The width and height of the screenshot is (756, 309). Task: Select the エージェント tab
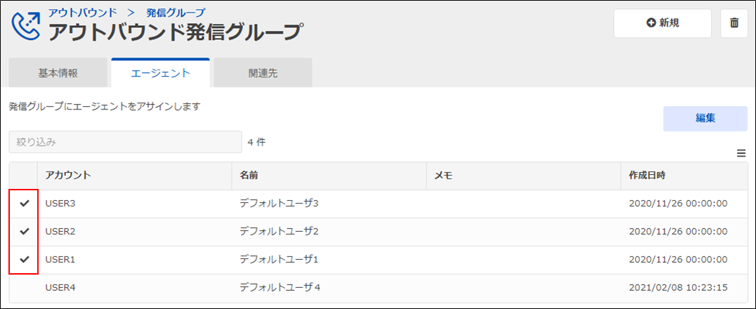(x=161, y=73)
